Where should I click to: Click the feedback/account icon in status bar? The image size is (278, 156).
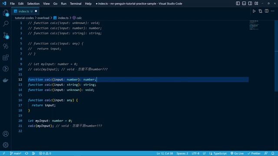tap(266, 153)
